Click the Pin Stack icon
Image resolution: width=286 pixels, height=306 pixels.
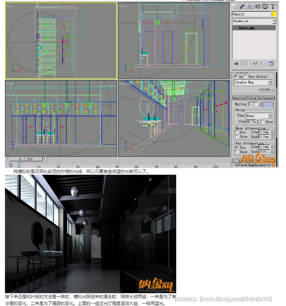click(236, 64)
